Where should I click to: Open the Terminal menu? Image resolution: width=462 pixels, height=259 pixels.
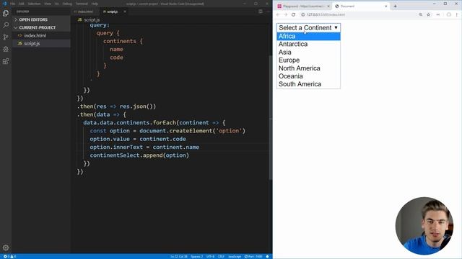82,4
